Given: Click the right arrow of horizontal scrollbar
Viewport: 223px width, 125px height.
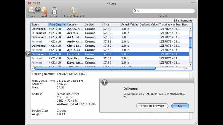Looking at the screenshot, I should click(x=187, y=68).
